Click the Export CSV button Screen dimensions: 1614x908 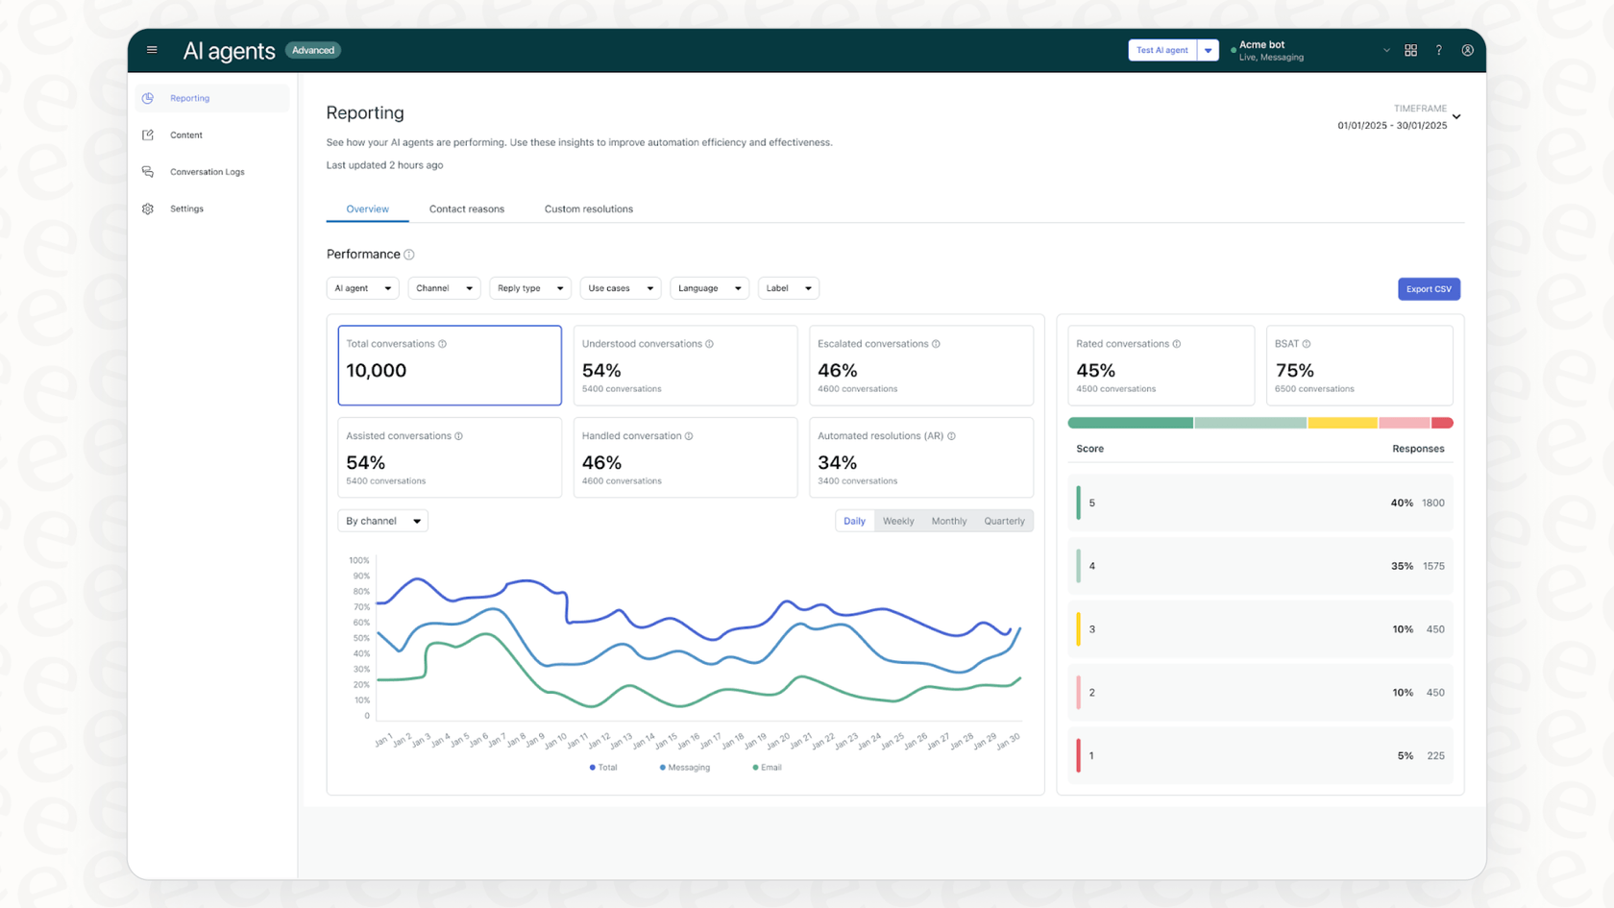(x=1429, y=288)
